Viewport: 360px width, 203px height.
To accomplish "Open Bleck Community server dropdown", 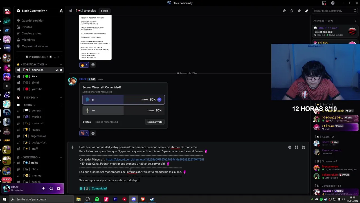I will tap(35, 11).
